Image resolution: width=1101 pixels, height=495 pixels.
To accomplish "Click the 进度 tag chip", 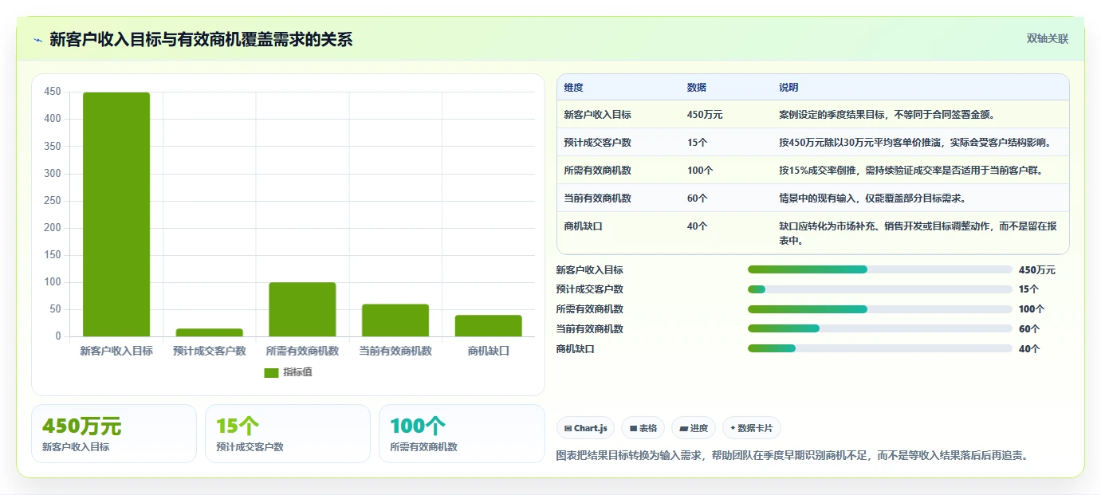I will click(x=694, y=428).
